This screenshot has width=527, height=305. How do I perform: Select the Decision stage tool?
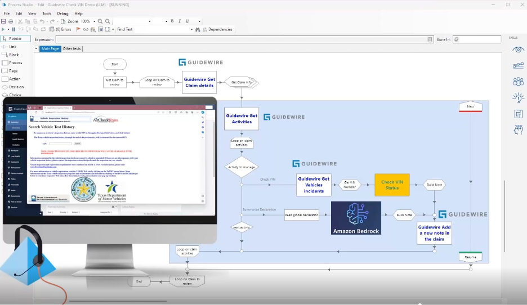click(x=16, y=87)
